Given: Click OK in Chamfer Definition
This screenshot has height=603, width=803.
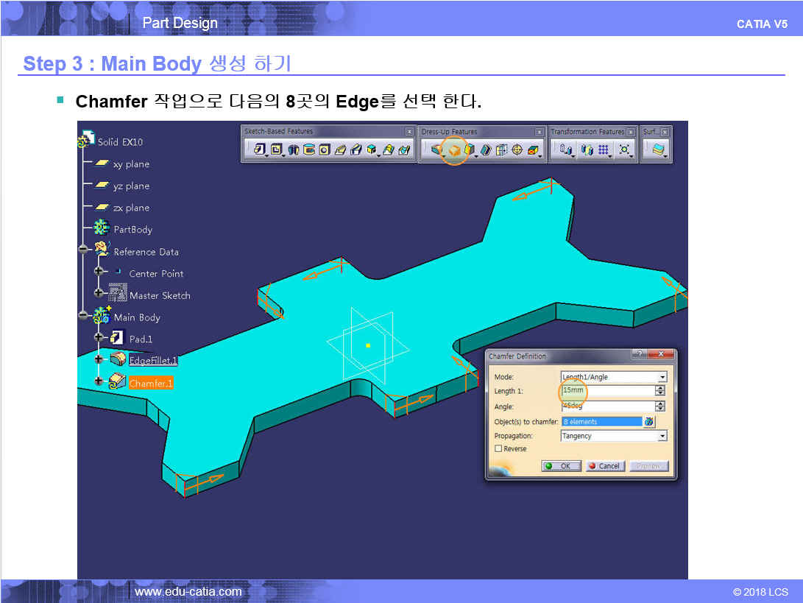Looking at the screenshot, I should click(560, 466).
